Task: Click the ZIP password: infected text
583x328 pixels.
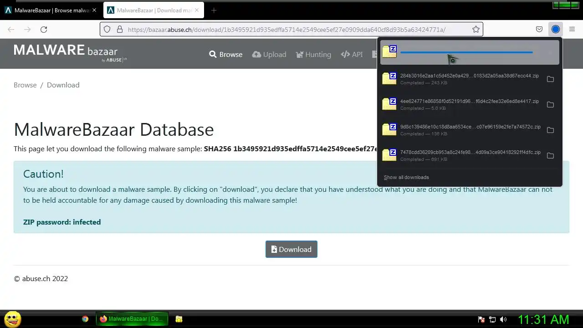Action: coord(62,222)
